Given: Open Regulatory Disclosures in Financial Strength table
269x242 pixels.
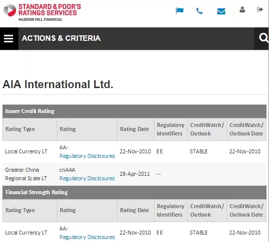Looking at the screenshot, I should (x=87, y=237).
